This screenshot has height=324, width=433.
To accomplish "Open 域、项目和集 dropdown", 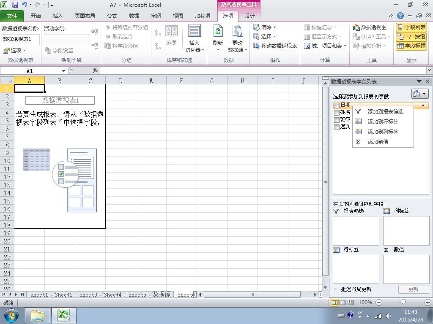I will [325, 46].
